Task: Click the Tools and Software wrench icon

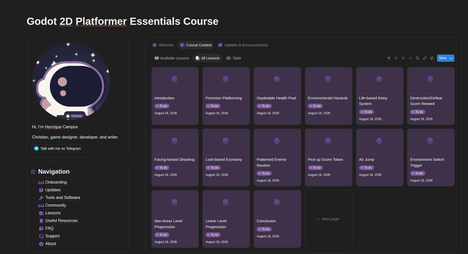Action: (41, 198)
